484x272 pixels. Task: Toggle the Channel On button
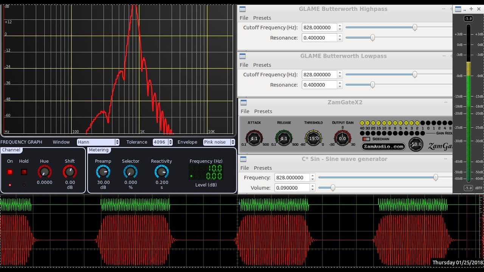(x=10, y=172)
